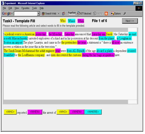Click the 'Task3 - Template Fill' heading

(x=19, y=21)
